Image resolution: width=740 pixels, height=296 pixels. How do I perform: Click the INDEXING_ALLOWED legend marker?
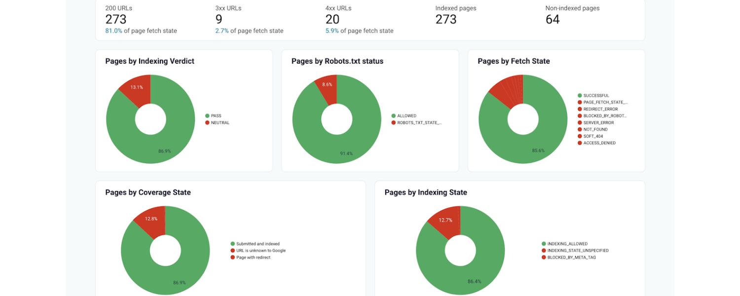click(543, 243)
